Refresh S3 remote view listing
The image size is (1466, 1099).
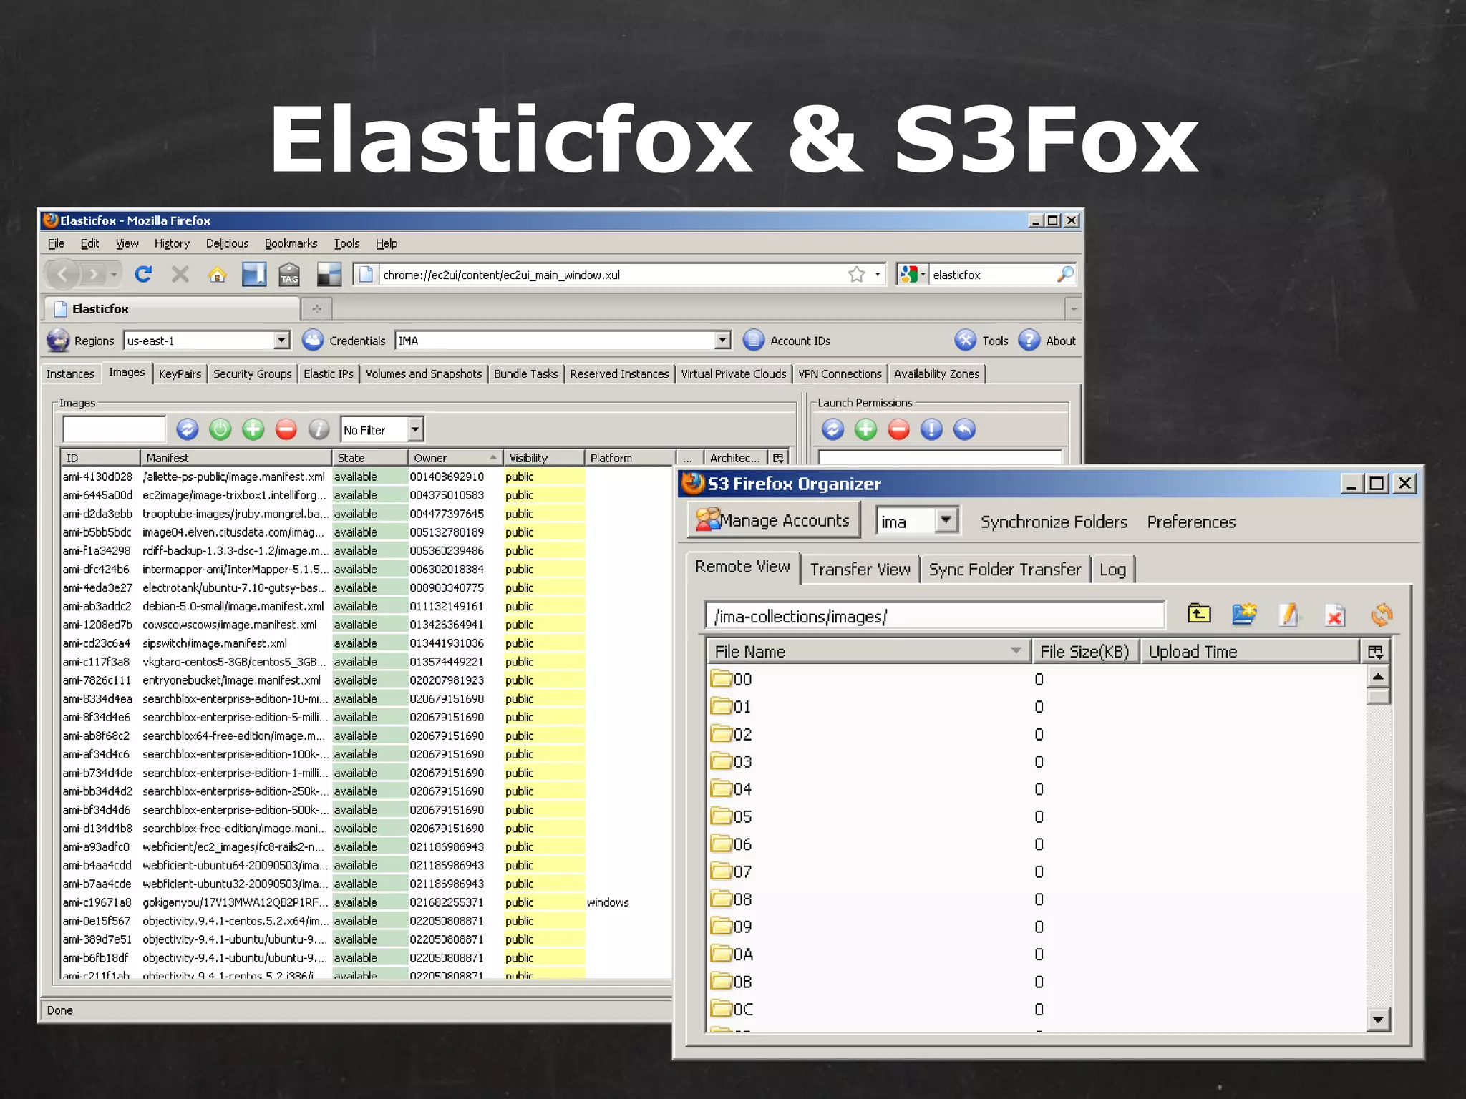pos(1382,615)
